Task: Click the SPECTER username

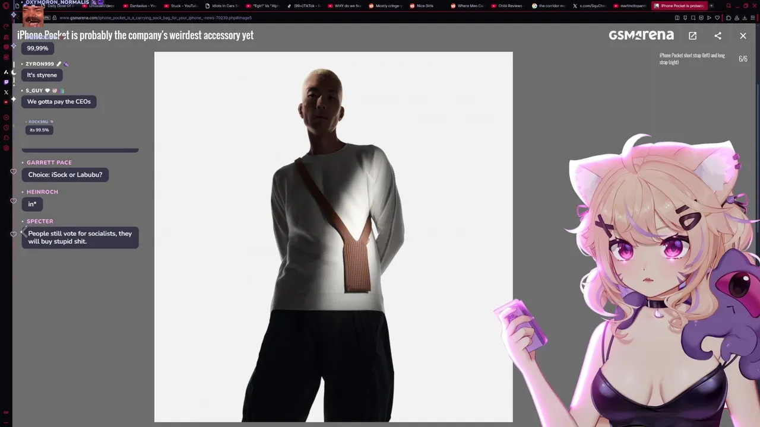Action: [x=40, y=221]
